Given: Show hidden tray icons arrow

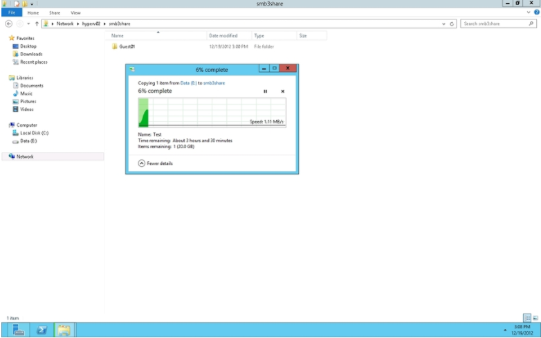Looking at the screenshot, I should [505, 330].
